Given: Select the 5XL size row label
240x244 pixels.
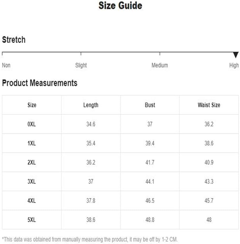Looking at the screenshot, I should 32,220.
